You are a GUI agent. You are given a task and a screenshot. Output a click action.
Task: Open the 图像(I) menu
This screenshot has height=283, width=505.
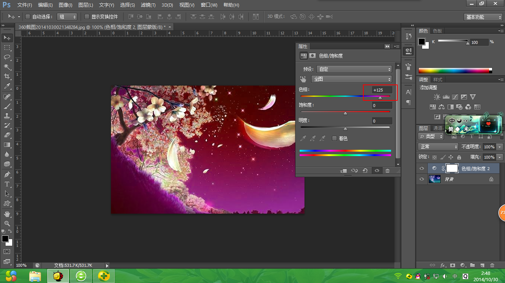(65, 5)
